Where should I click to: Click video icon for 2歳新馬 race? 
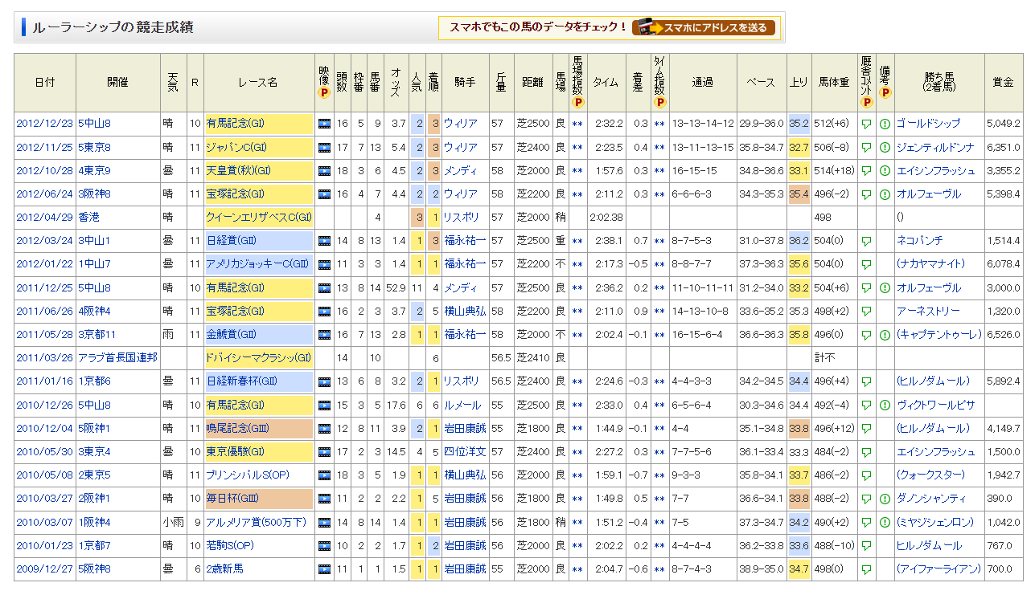coord(324,569)
